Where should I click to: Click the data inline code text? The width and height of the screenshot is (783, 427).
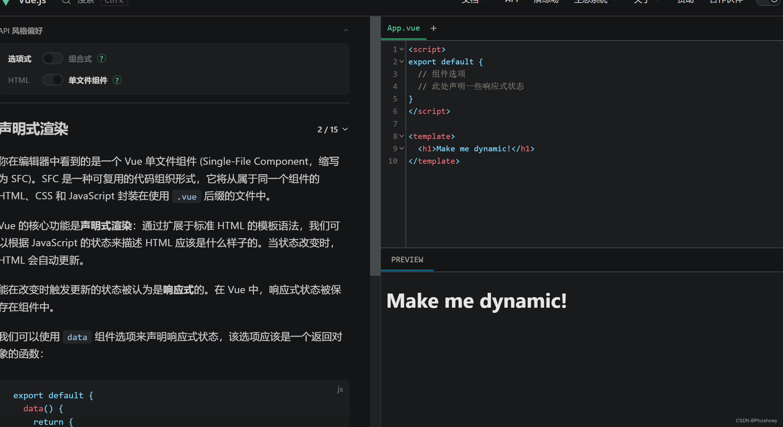[x=77, y=337]
